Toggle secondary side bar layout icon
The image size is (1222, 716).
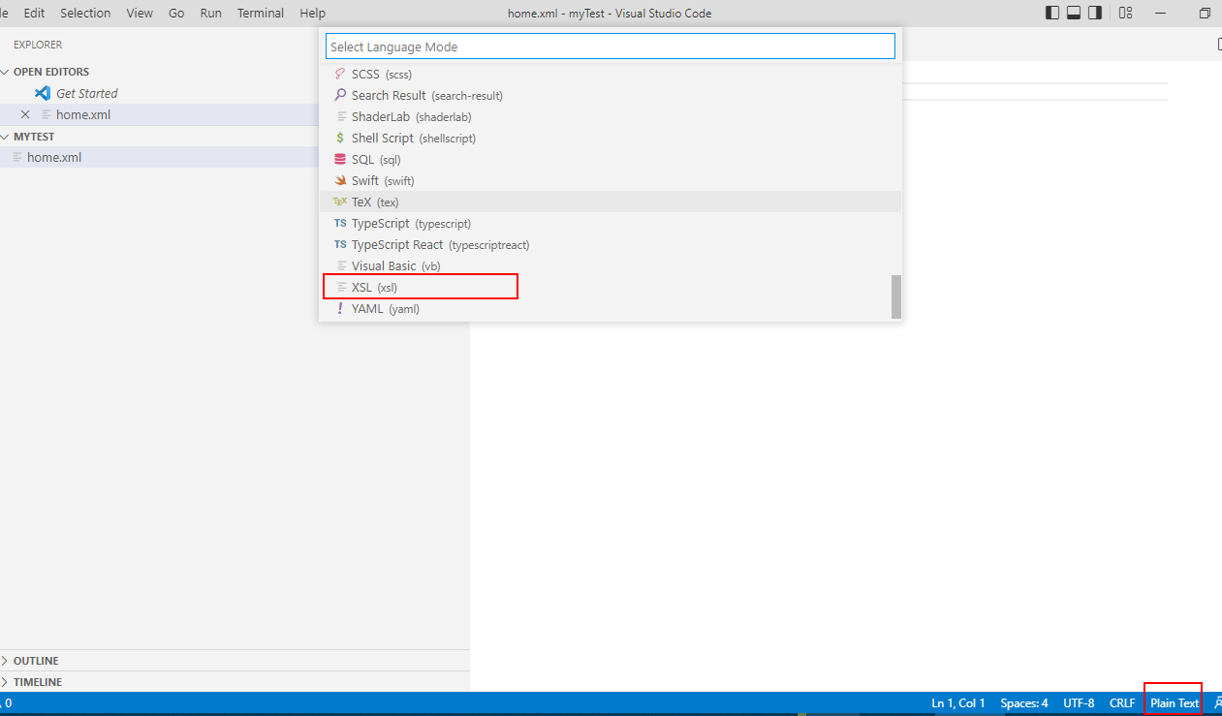(1095, 13)
